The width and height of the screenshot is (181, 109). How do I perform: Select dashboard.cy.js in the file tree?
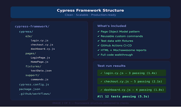coord(43,49)
